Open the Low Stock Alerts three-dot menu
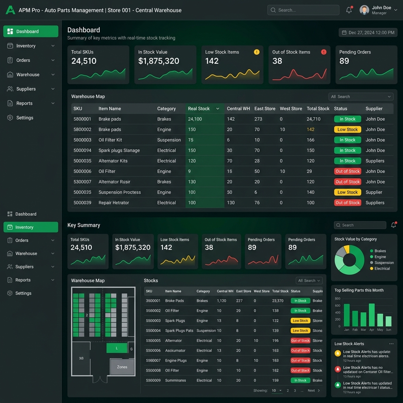 click(391, 344)
